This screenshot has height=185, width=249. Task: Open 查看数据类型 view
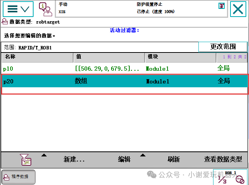click(223, 159)
